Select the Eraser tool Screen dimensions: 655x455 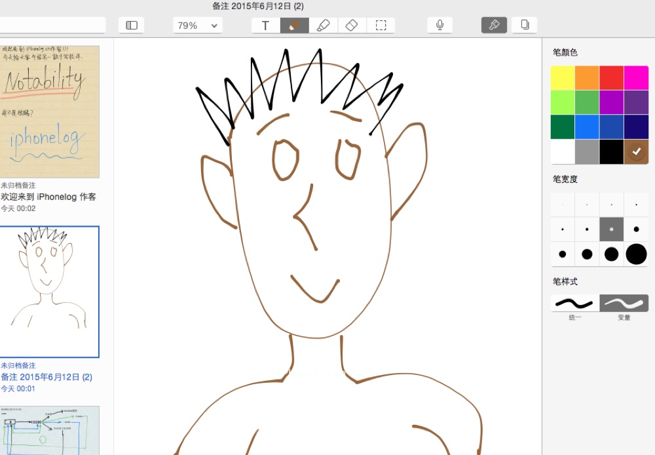pos(352,26)
